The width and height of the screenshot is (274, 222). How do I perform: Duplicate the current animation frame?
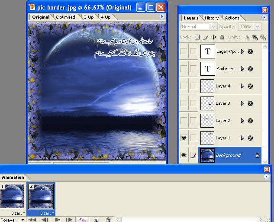(x=96, y=219)
